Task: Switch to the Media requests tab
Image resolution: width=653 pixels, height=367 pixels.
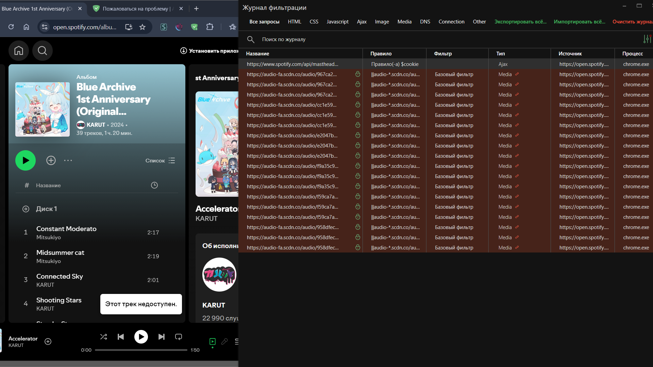Action: 404,21
